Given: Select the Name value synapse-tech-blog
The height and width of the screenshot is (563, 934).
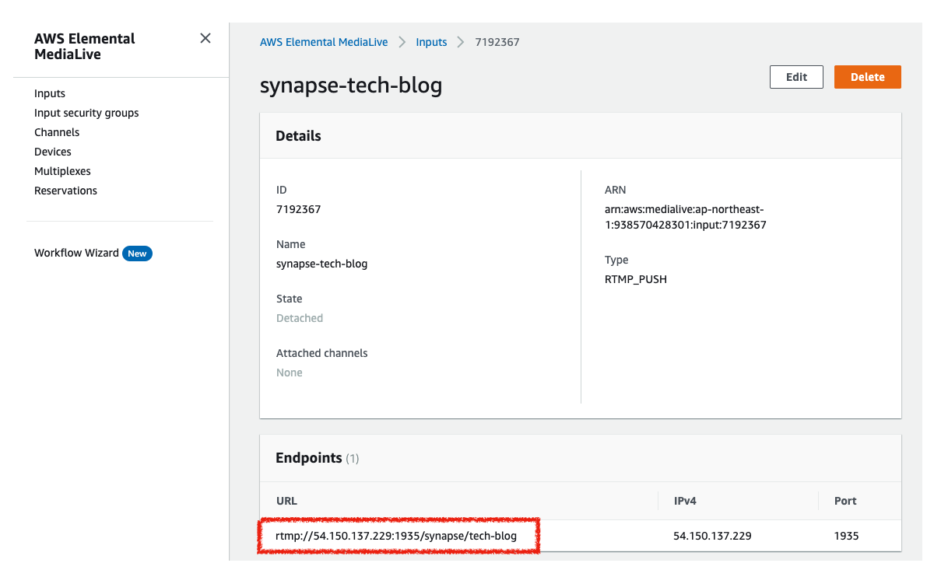Looking at the screenshot, I should (321, 264).
